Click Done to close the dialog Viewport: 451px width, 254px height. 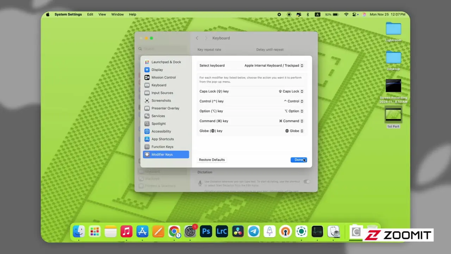(x=299, y=160)
